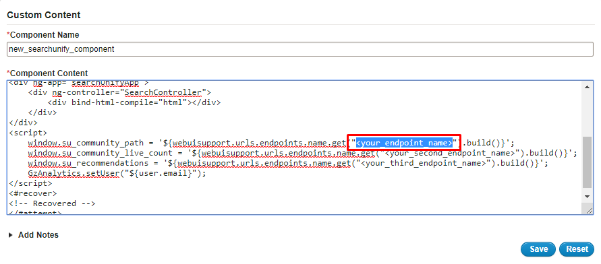Click the Reset button
601x264 pixels.
point(577,249)
